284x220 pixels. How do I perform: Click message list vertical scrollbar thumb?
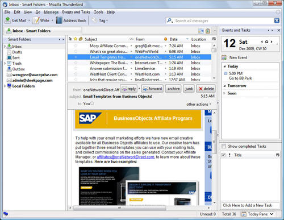[x=214, y=50]
